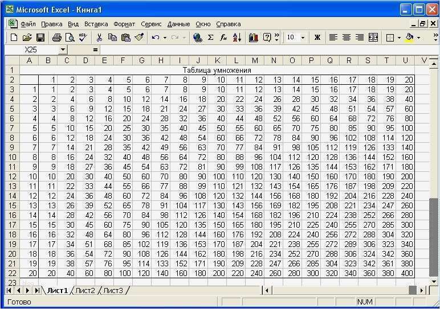Switch to the Лист3 sheet tab
This screenshot has height=309, width=440.
click(x=113, y=291)
